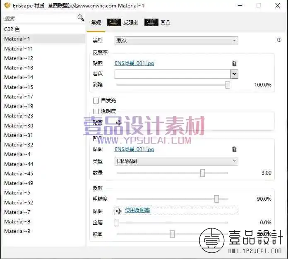Select Material~32 in the list
The height and width of the screenshot is (259, 288).
[x=44, y=145]
